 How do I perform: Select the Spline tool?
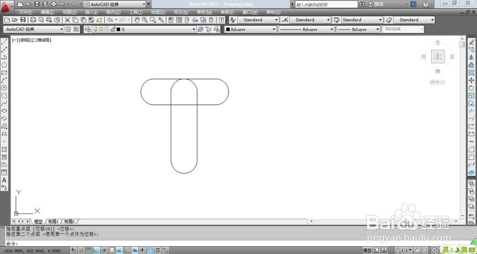pyautogui.click(x=4, y=103)
